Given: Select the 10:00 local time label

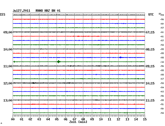Looking at the screenshot, I should pos(8,49).
